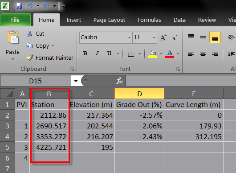Activate the Format Painter
The image size is (236, 173).
(x=50, y=58)
